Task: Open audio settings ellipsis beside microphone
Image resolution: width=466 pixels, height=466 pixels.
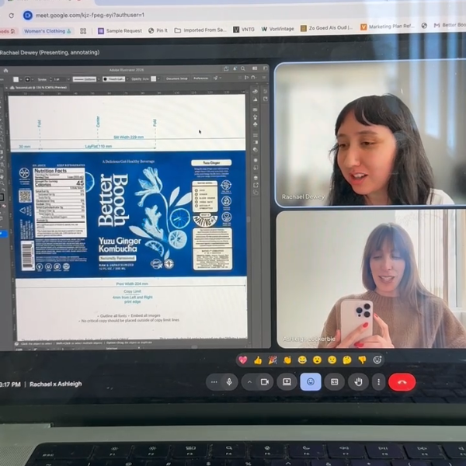Action: pos(214,382)
